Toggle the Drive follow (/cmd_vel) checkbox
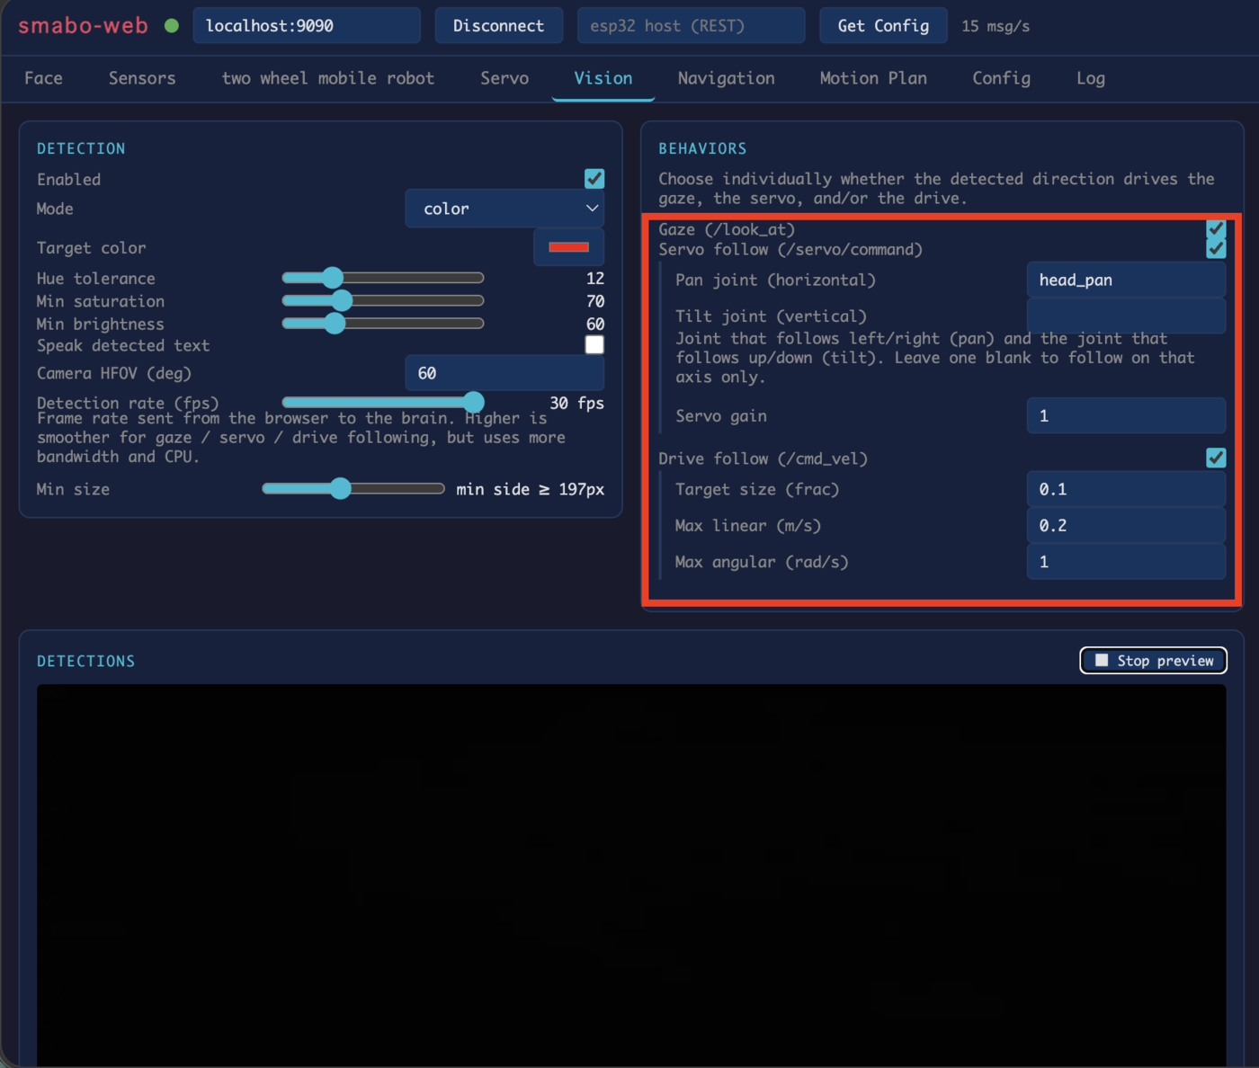 [x=1216, y=458]
